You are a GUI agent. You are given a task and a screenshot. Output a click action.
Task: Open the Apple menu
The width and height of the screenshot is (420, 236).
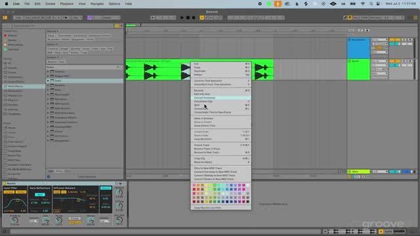(6, 4)
